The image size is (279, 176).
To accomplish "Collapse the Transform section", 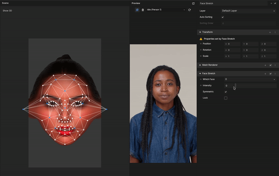I will pos(200,32).
